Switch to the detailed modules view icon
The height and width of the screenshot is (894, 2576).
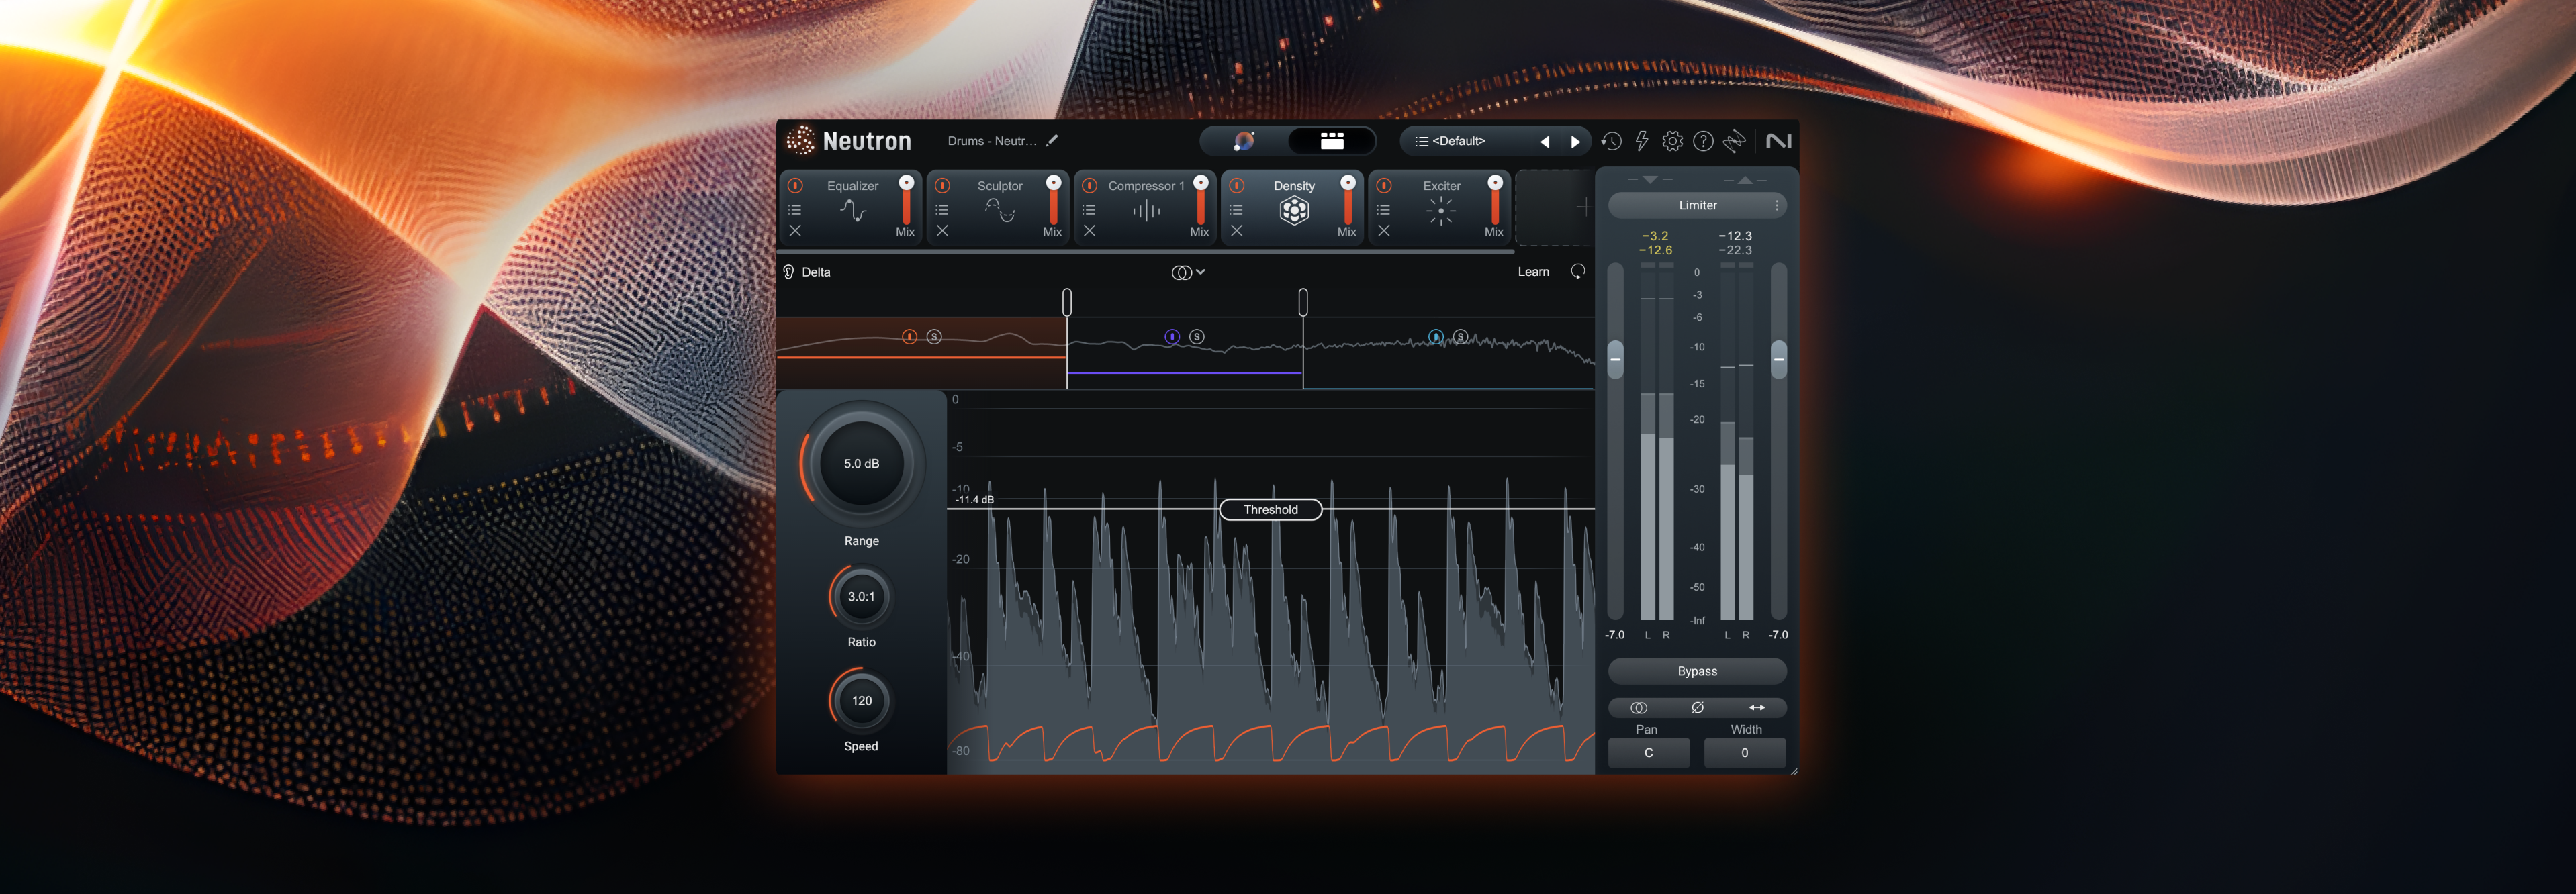tap(1331, 141)
